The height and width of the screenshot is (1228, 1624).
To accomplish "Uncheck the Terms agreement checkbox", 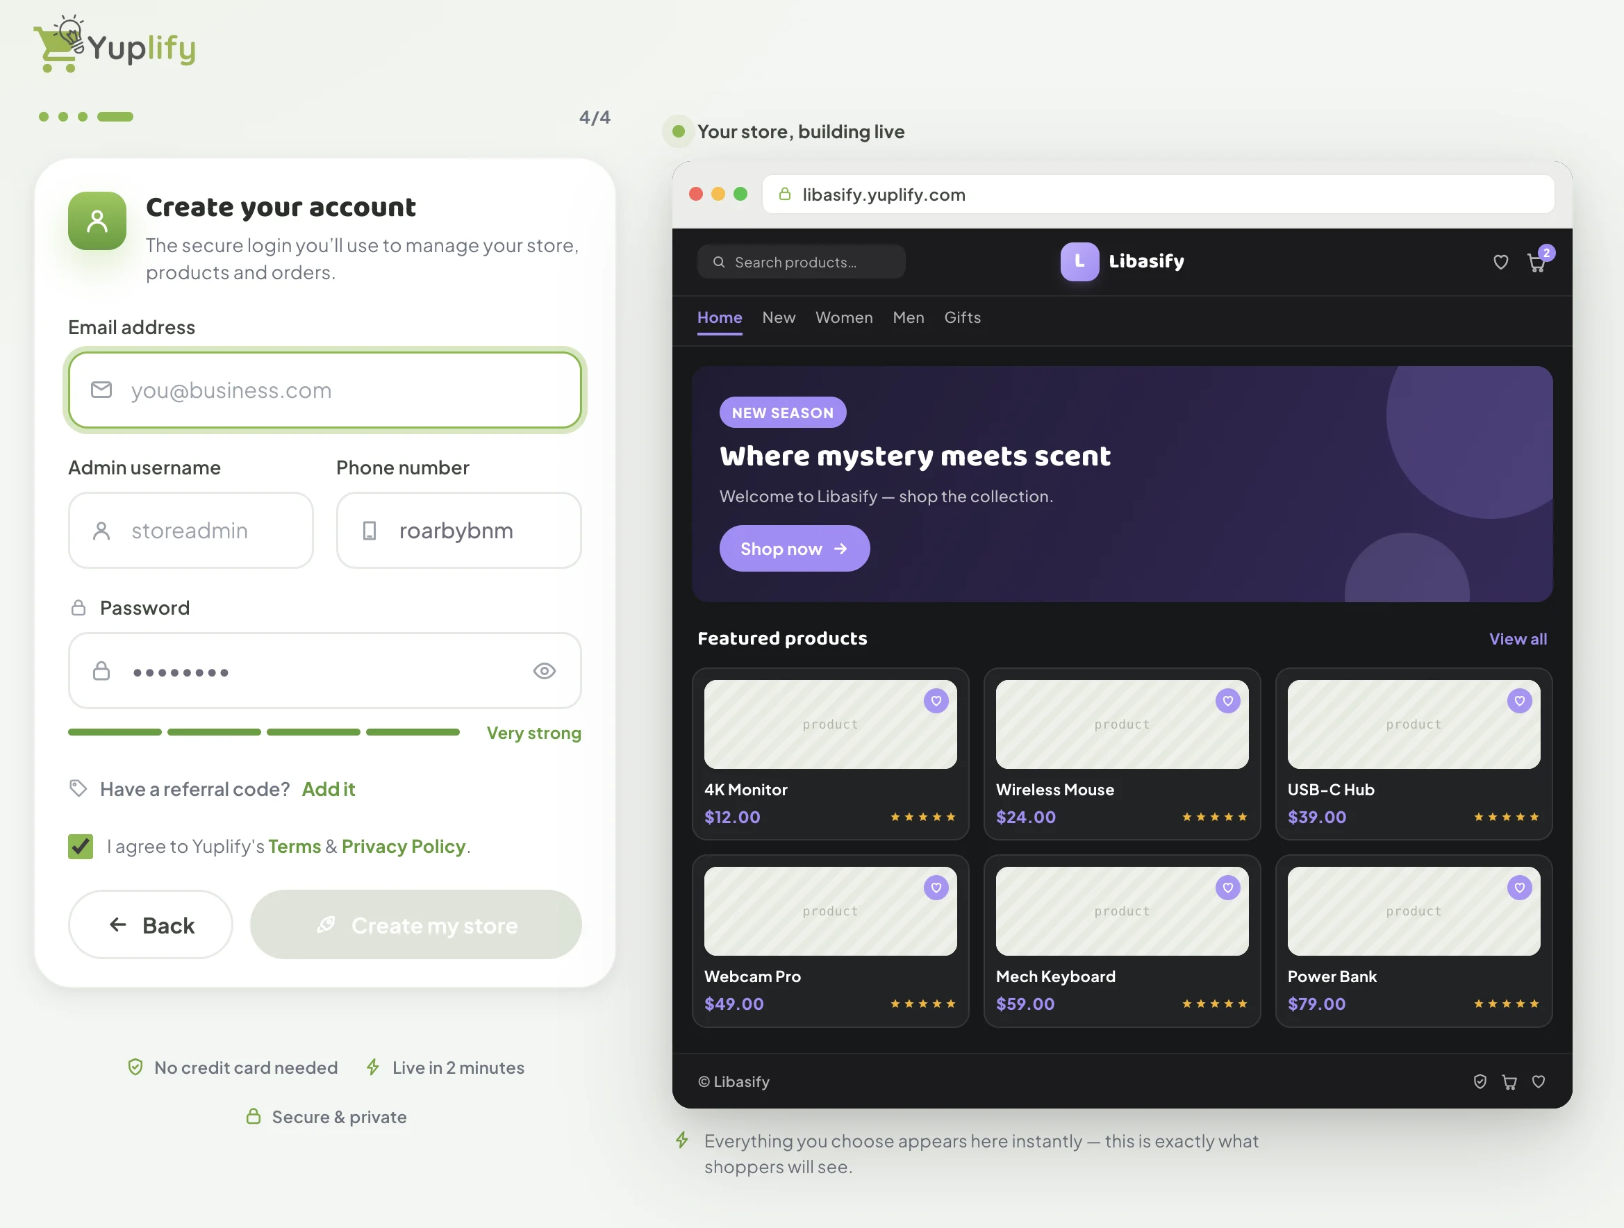I will tap(81, 846).
